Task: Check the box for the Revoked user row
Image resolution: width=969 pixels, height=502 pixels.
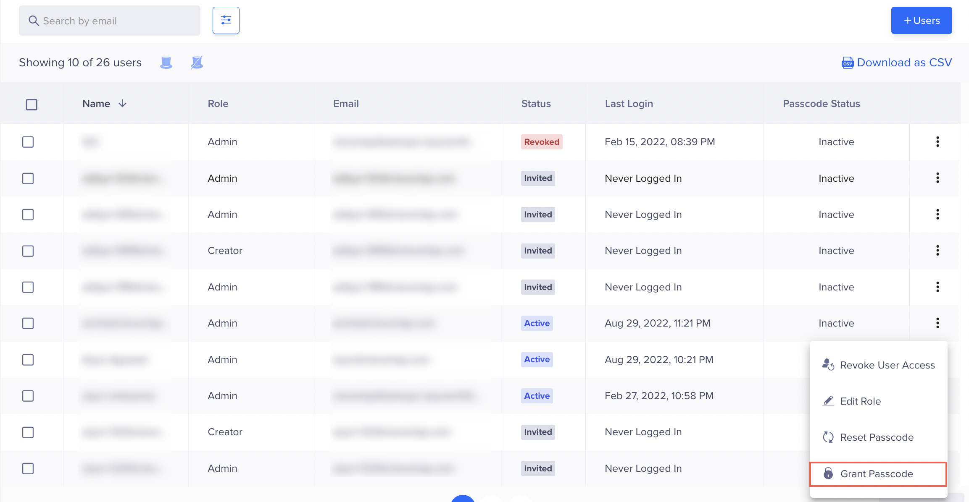Action: click(x=28, y=142)
